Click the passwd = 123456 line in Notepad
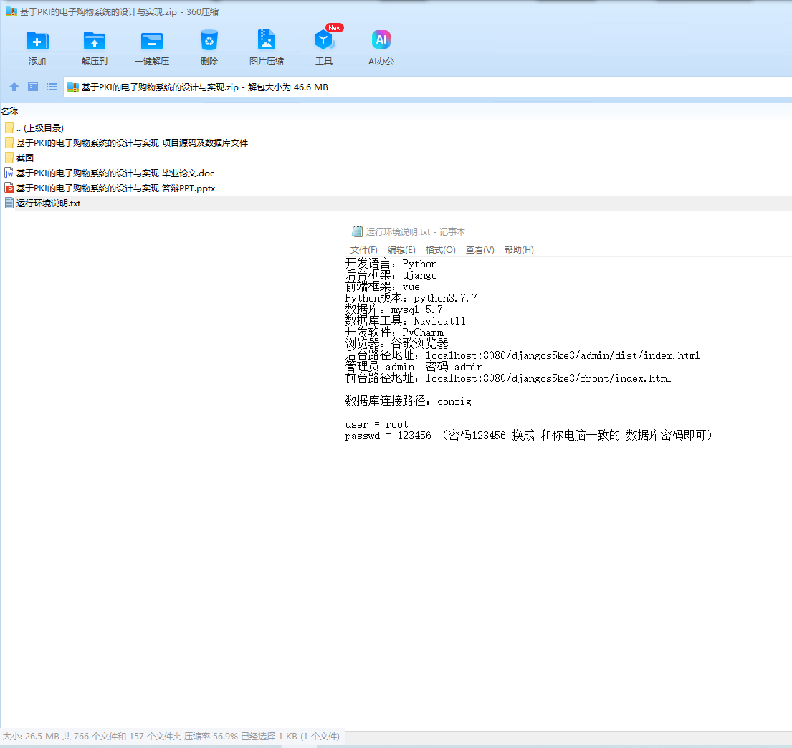792x748 pixels. (x=529, y=436)
